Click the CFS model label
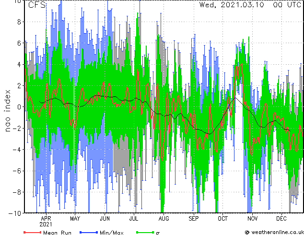Screen dimensions: 304x235 pos(37,5)
